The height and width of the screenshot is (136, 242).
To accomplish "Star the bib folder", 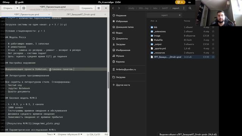I will [x=213, y=27].
